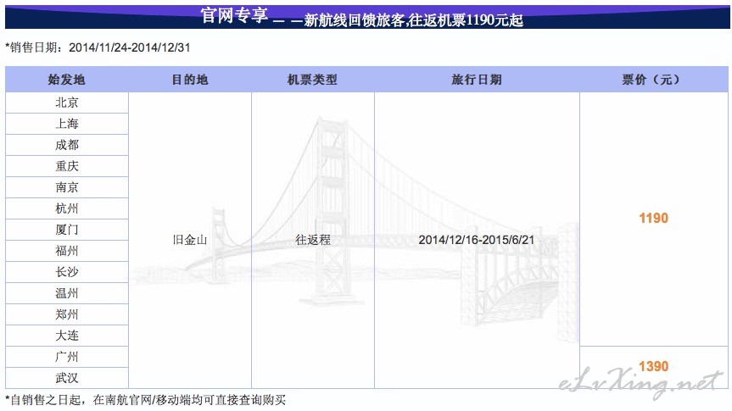
Task: Click the 目的地 column header
Action: click(x=189, y=80)
